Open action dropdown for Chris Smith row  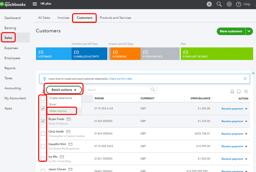pos(246,134)
